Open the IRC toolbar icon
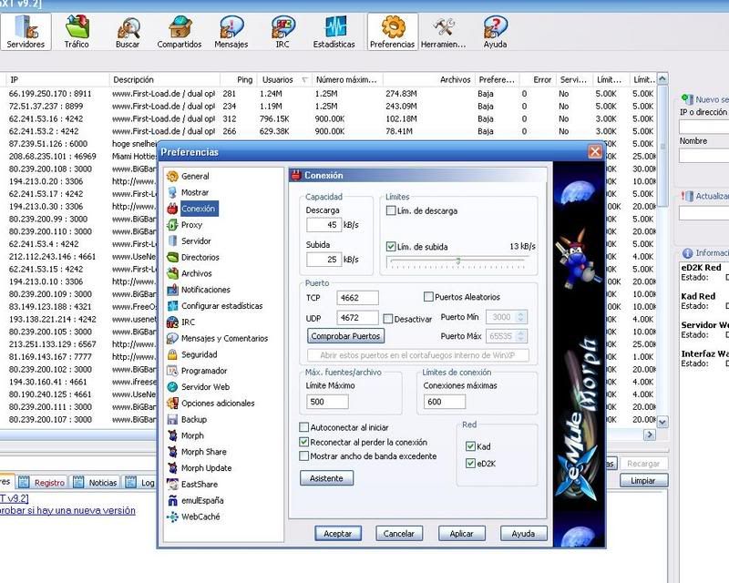Viewport: 729px width, 583px height. coord(282,32)
